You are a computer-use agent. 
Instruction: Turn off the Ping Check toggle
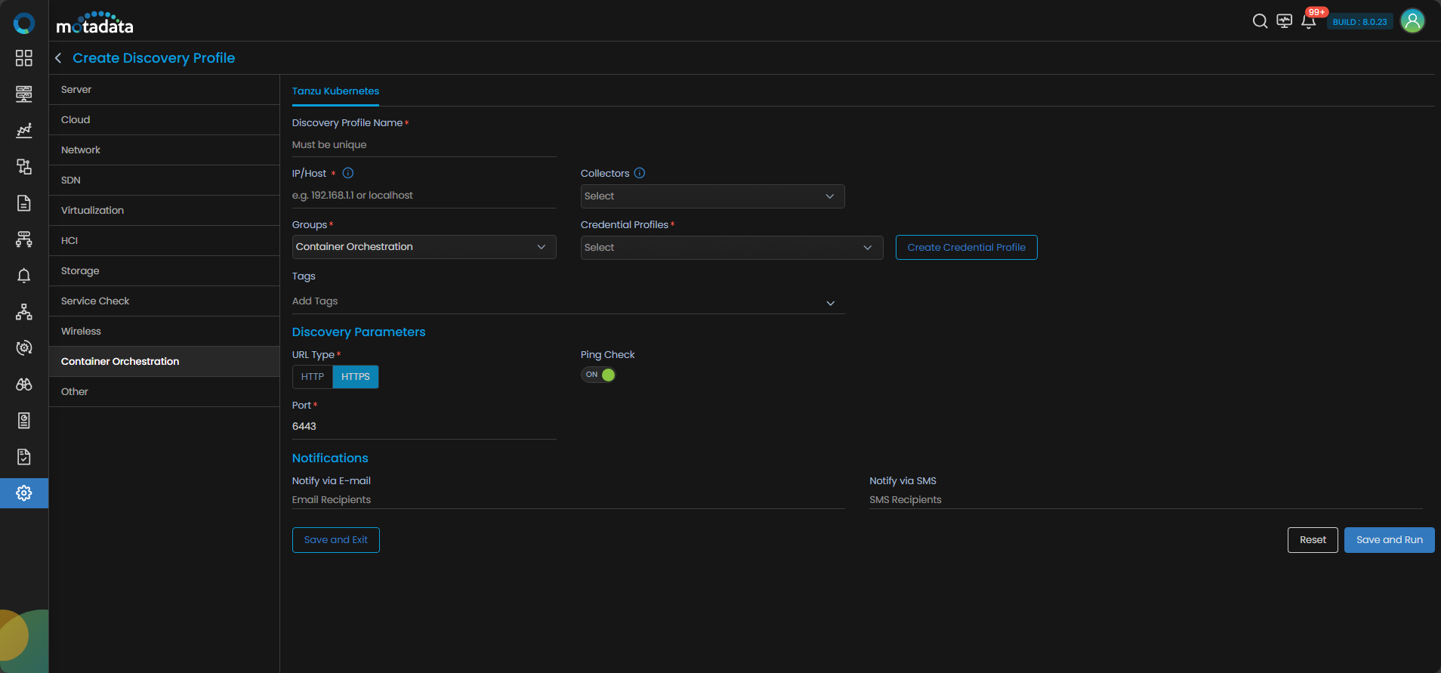coord(598,375)
